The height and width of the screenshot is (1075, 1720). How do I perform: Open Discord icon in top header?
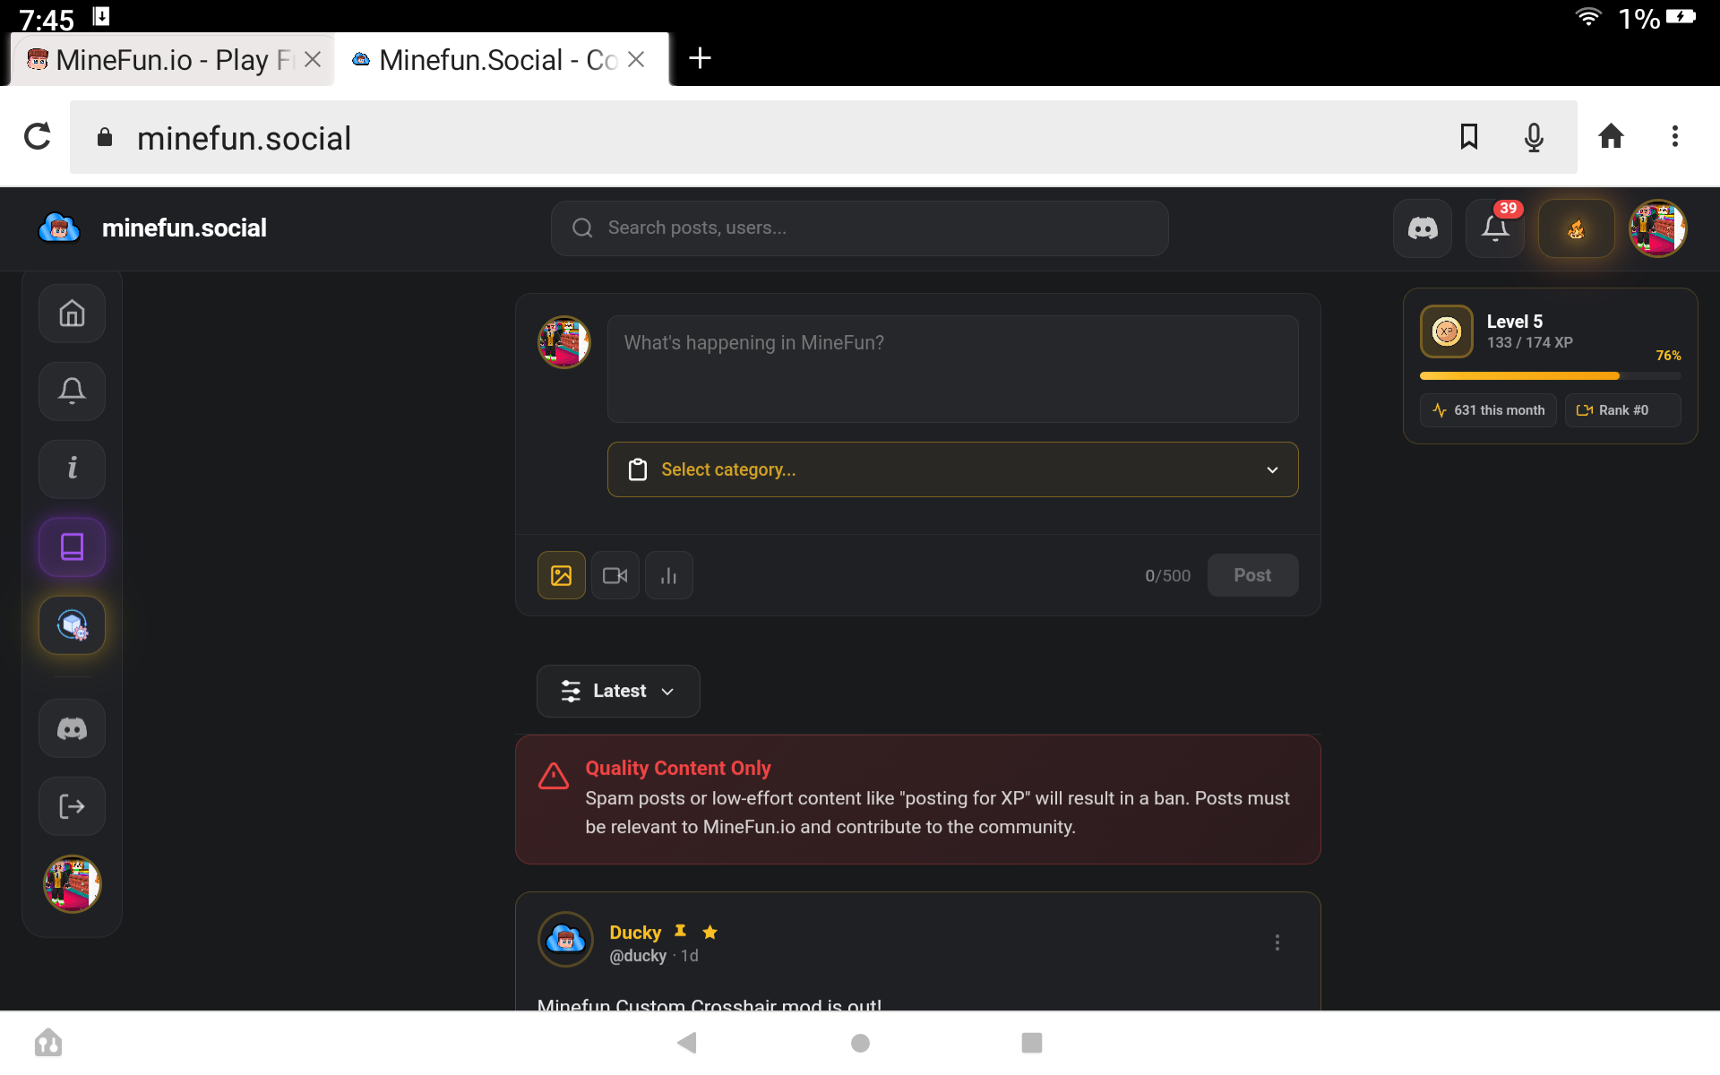tap(1422, 228)
